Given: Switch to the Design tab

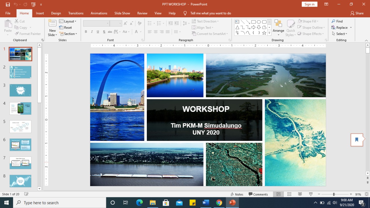Looking at the screenshot, I should click(56, 13).
